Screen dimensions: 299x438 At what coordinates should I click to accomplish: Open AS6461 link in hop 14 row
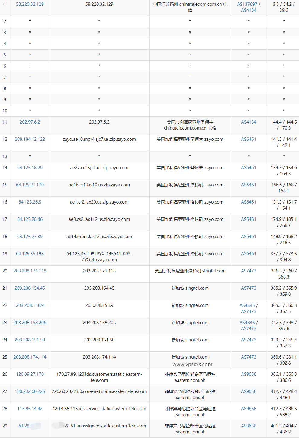(x=249, y=168)
